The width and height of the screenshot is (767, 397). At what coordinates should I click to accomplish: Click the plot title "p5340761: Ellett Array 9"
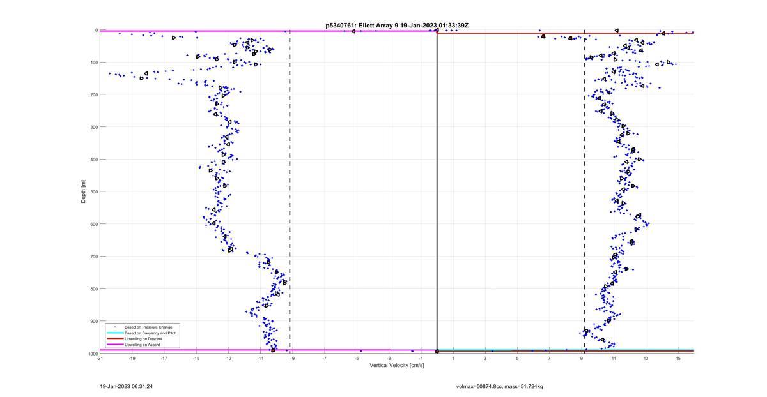[362, 26]
